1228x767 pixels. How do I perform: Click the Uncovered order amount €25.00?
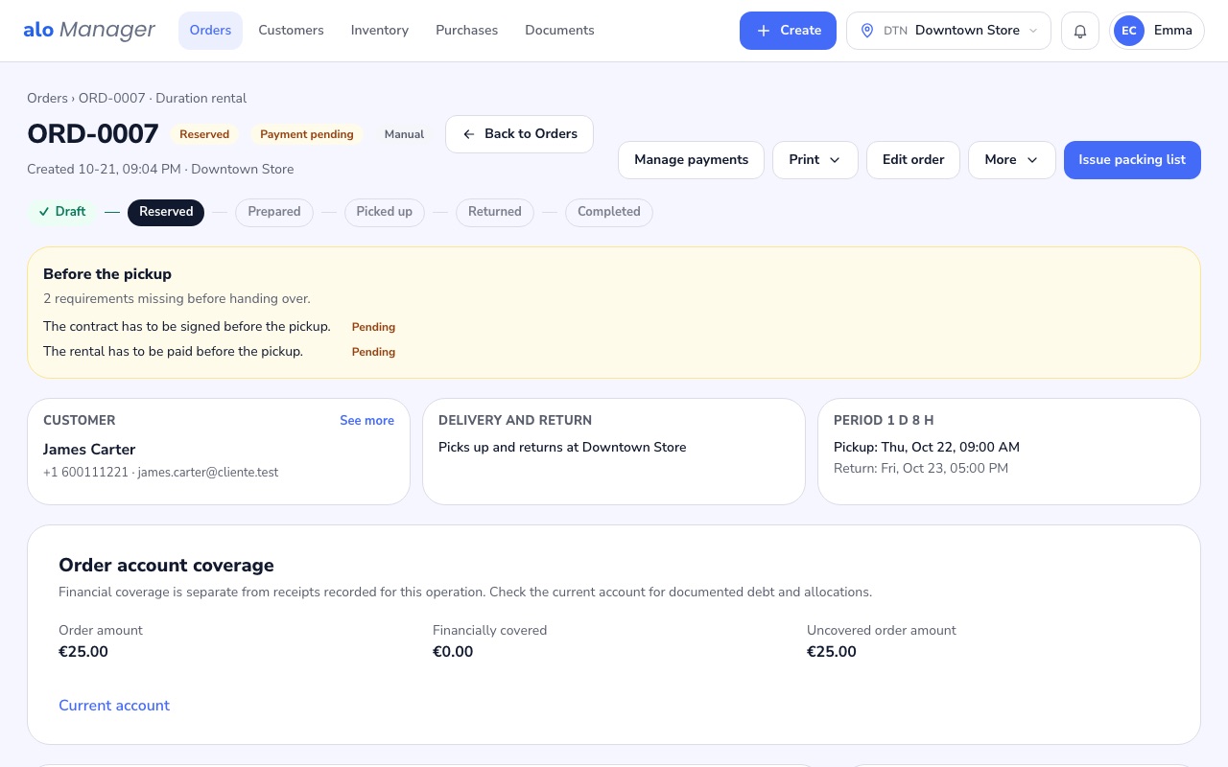pos(832,652)
